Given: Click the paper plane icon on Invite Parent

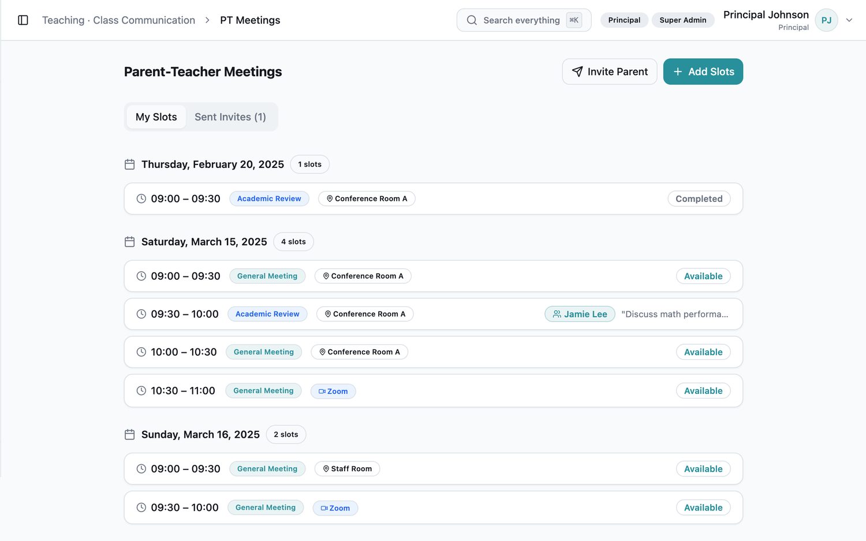Looking at the screenshot, I should [577, 72].
